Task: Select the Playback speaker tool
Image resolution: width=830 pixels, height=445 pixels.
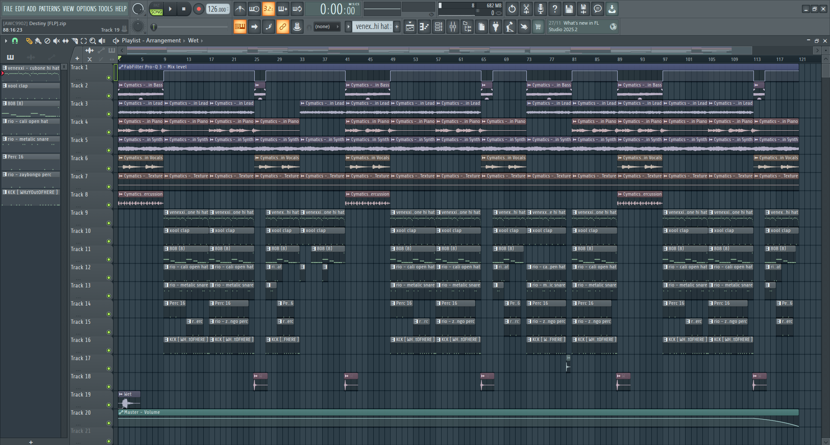Action: [x=102, y=41]
